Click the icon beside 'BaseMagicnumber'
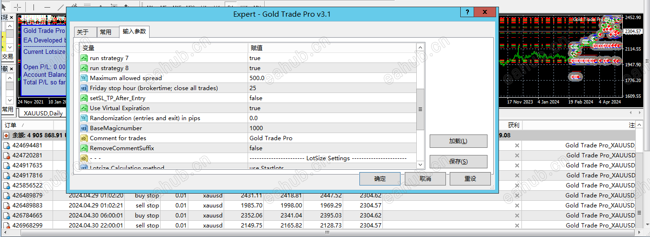The width and height of the screenshot is (650, 237). click(84, 128)
